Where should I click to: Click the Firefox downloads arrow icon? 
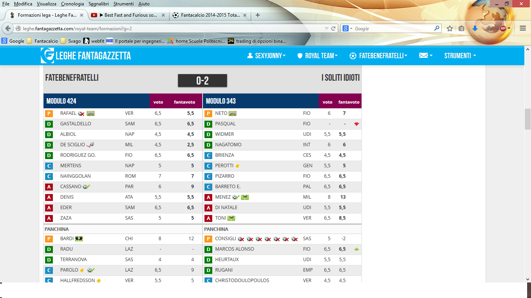(x=475, y=28)
